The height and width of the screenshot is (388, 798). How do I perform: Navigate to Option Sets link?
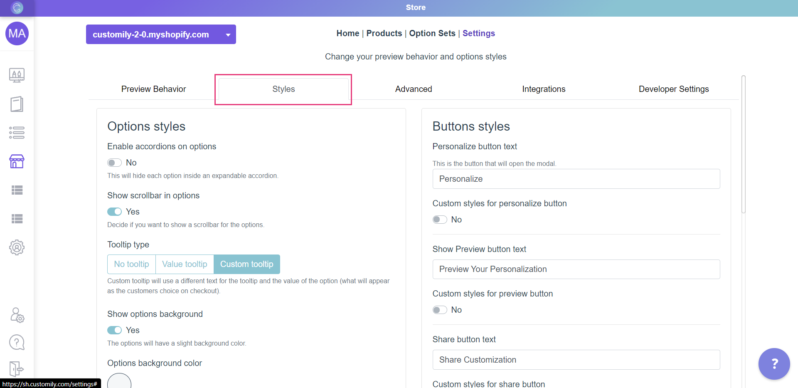432,33
